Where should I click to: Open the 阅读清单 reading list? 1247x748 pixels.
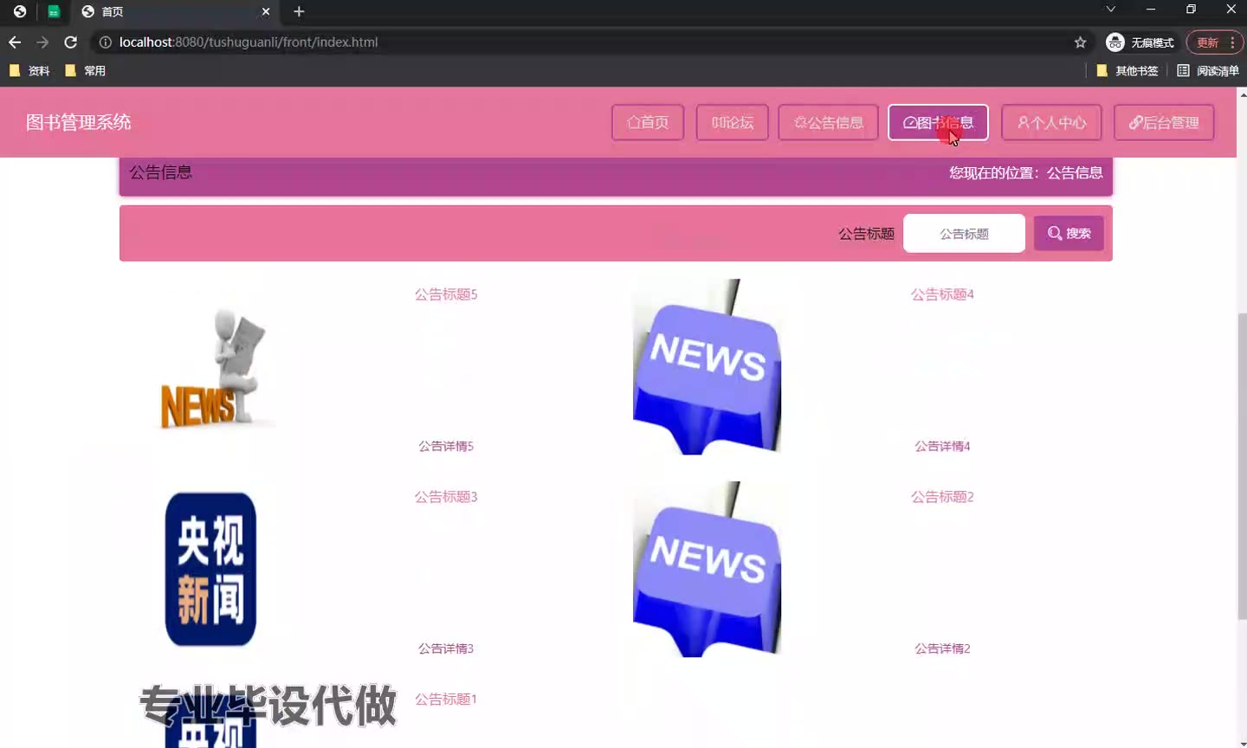[1208, 71]
